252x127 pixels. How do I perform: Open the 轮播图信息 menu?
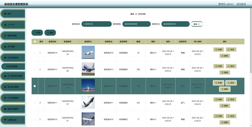click(x=13, y=120)
